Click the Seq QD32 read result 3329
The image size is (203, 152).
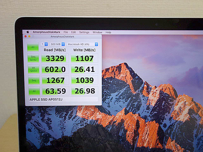pos(55,58)
